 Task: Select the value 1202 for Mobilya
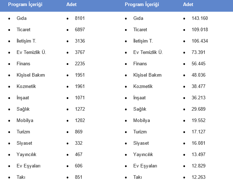tap(80, 120)
